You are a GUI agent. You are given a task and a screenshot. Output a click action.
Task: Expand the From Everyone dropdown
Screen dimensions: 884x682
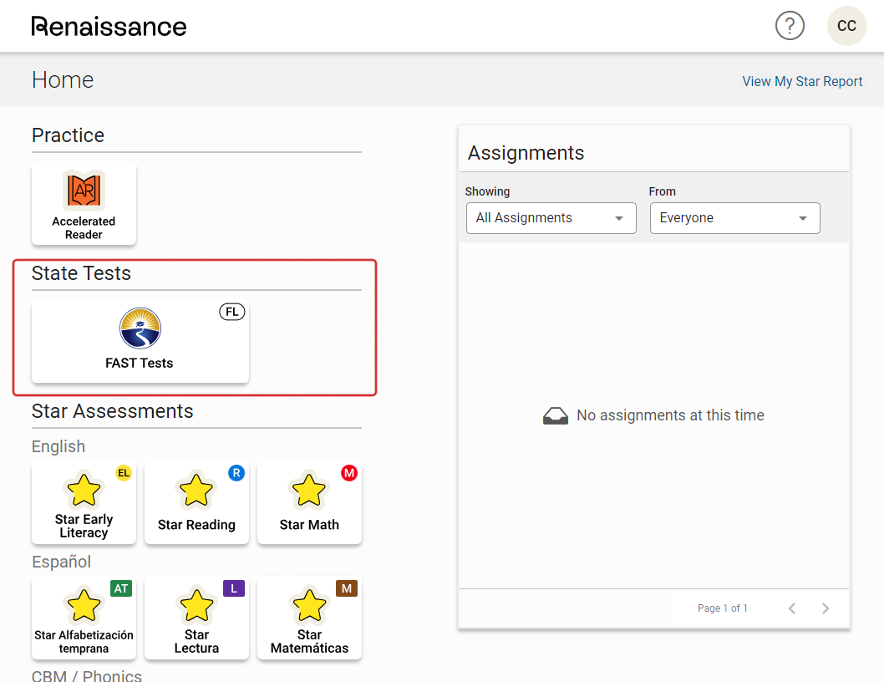coord(734,218)
